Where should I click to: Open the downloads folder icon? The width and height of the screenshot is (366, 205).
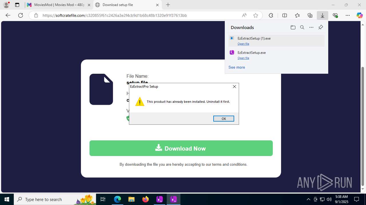[293, 27]
